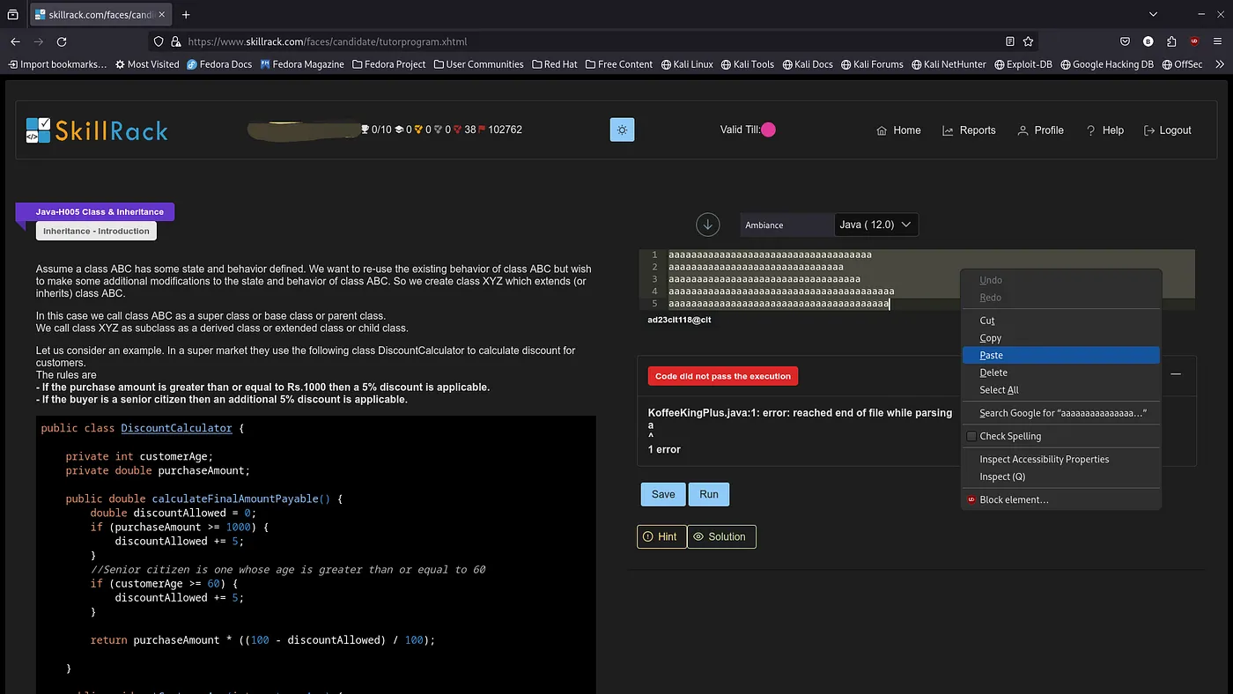Open the Firefox hamburger menu
The width and height of the screenshot is (1233, 694).
1217,41
